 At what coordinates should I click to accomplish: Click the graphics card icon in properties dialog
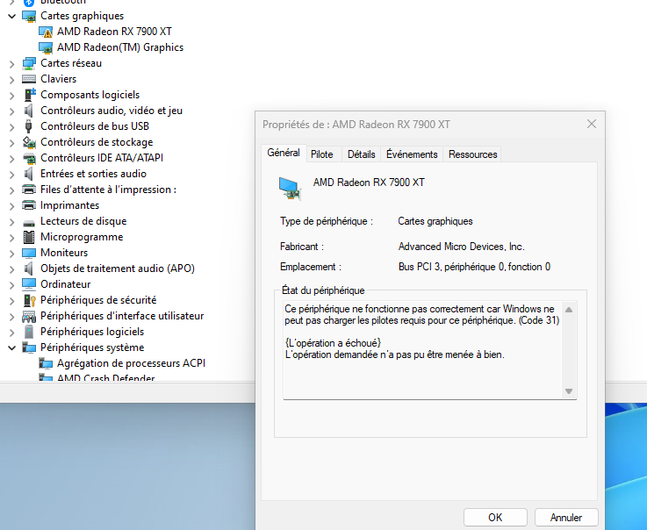290,188
